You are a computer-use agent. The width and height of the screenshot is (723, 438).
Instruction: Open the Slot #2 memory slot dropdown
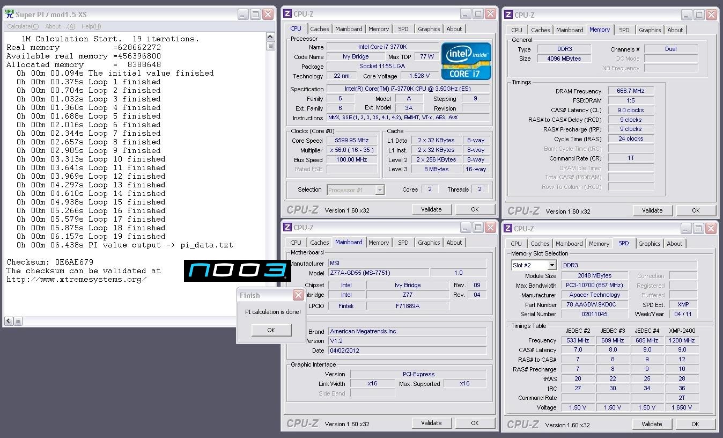551,265
